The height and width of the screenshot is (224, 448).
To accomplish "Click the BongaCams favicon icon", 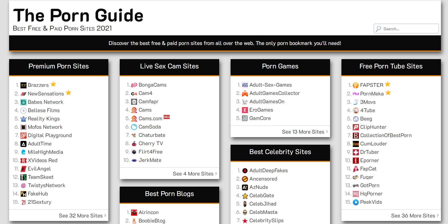I will 134,85.
